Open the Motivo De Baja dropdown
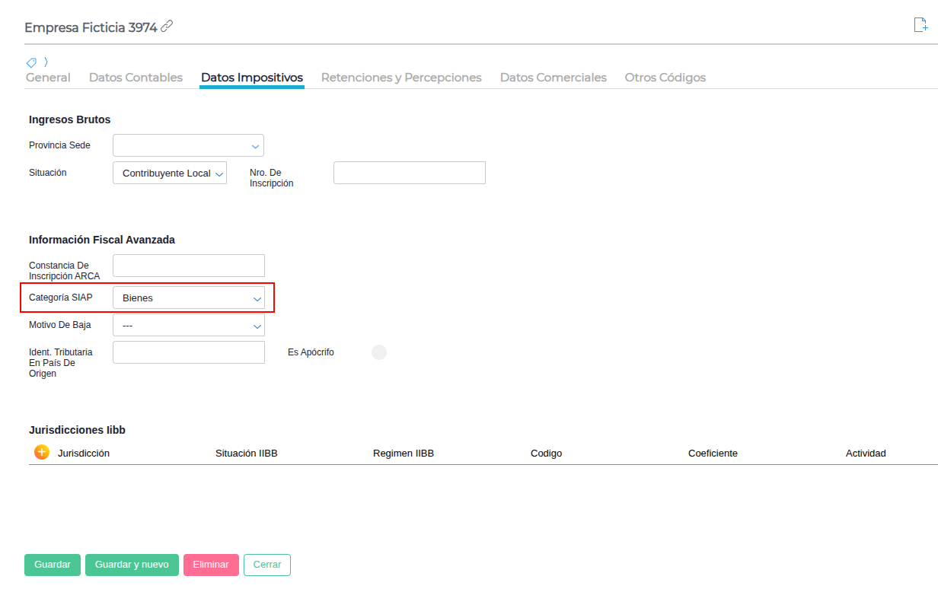 coord(188,325)
